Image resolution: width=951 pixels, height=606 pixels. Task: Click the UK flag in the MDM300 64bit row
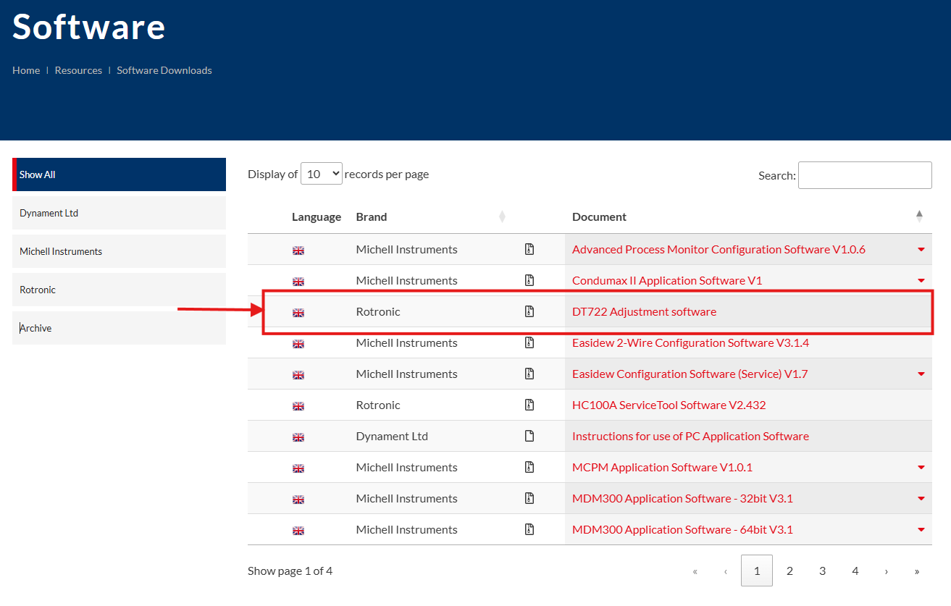(x=298, y=531)
